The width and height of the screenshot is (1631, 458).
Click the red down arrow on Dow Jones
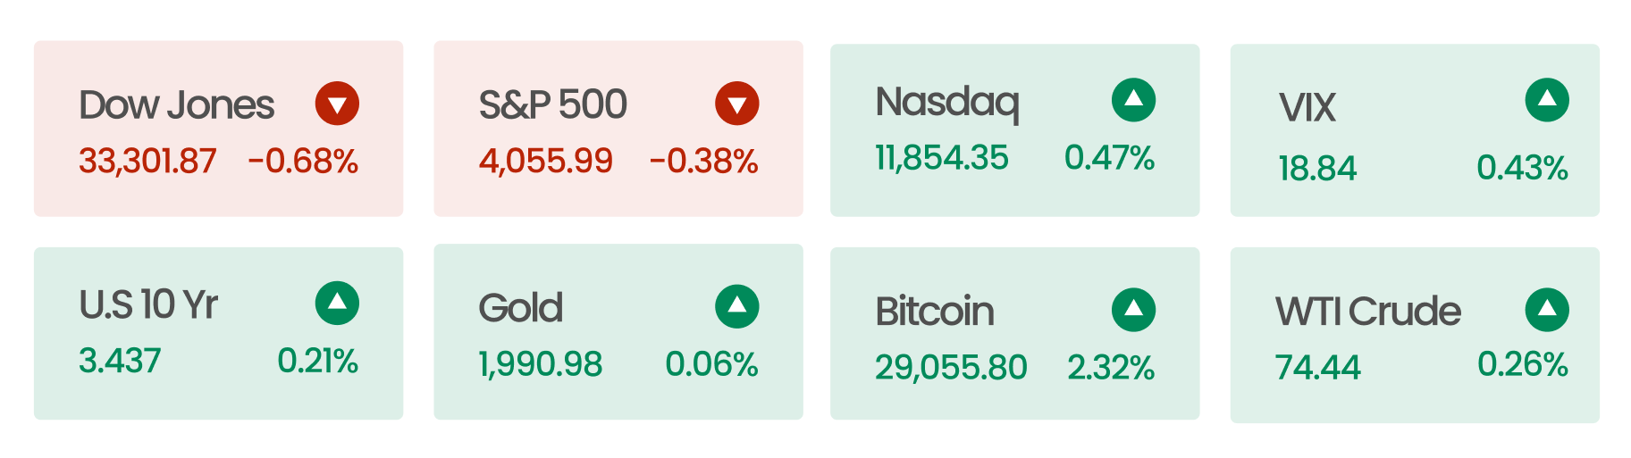pyautogui.click(x=337, y=104)
